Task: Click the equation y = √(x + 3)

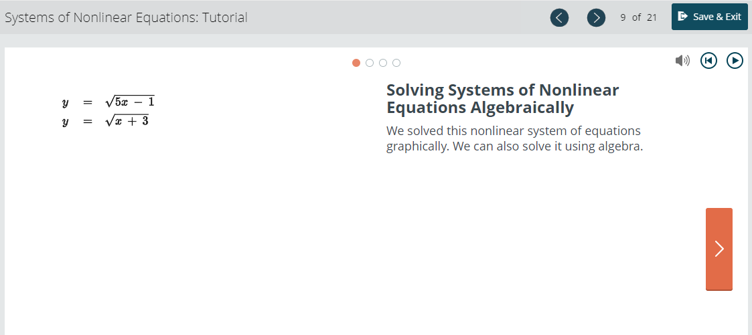Action: click(106, 121)
